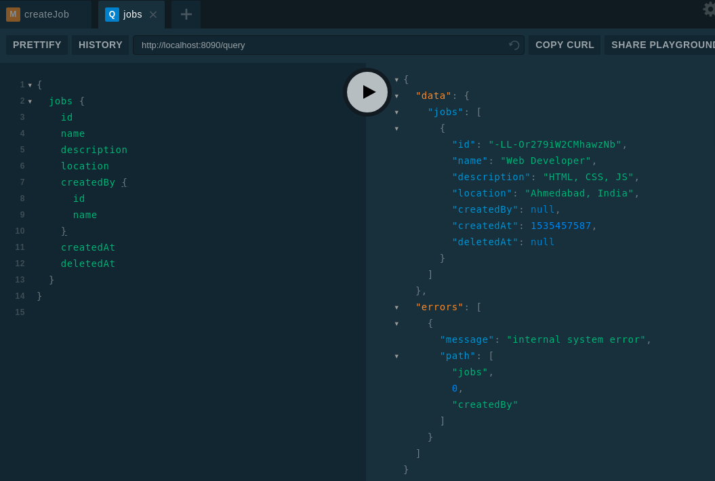Click the PRETTIFY button

point(37,45)
